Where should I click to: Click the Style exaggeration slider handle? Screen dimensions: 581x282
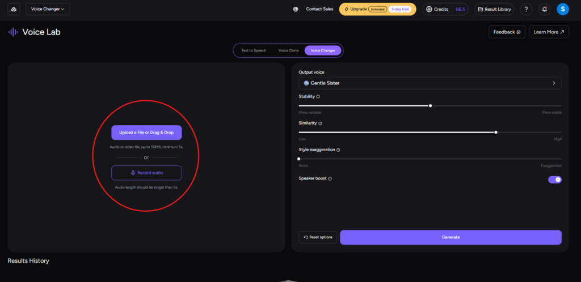[298, 159]
